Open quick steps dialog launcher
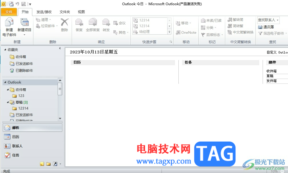Screen dimensions: 288x173 click(x=171, y=42)
